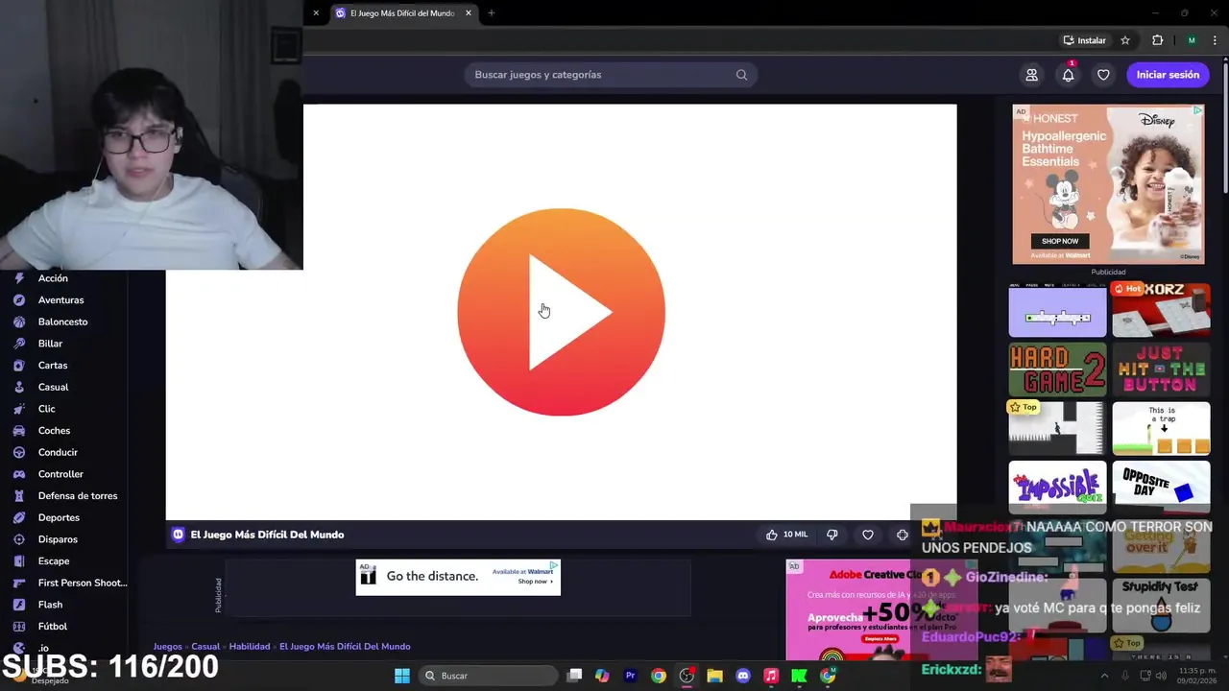The width and height of the screenshot is (1229, 691).
Task: Click Shop Now on the Disney Honest ad
Action: click(x=1060, y=241)
